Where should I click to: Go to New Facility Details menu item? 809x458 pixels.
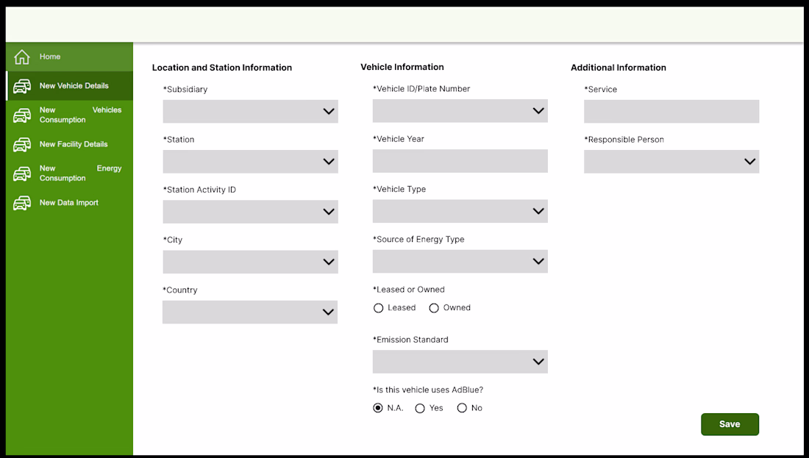[74, 144]
